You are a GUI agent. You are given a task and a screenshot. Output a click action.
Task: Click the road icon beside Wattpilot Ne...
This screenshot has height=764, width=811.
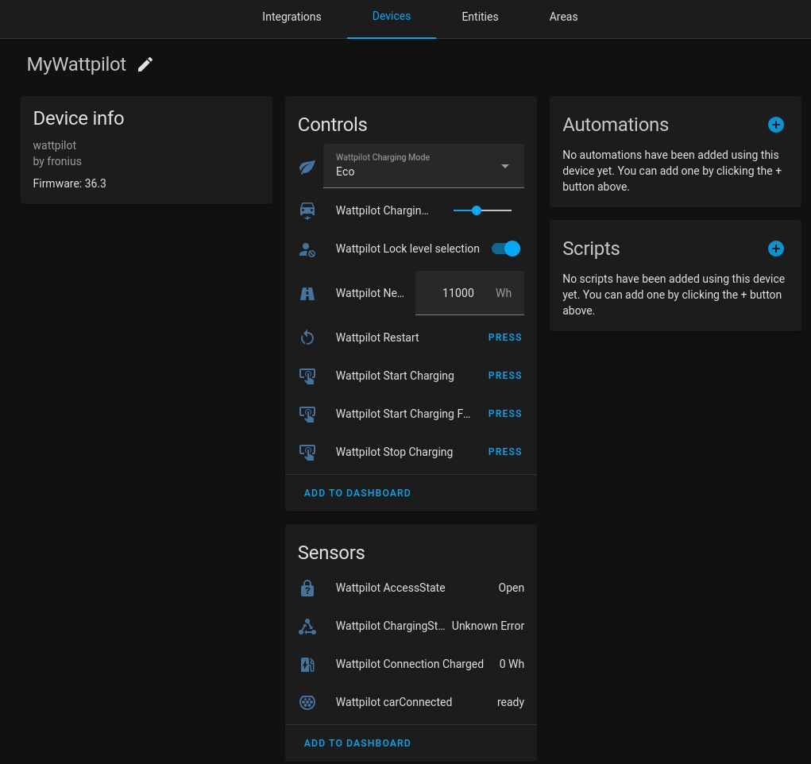coord(307,293)
